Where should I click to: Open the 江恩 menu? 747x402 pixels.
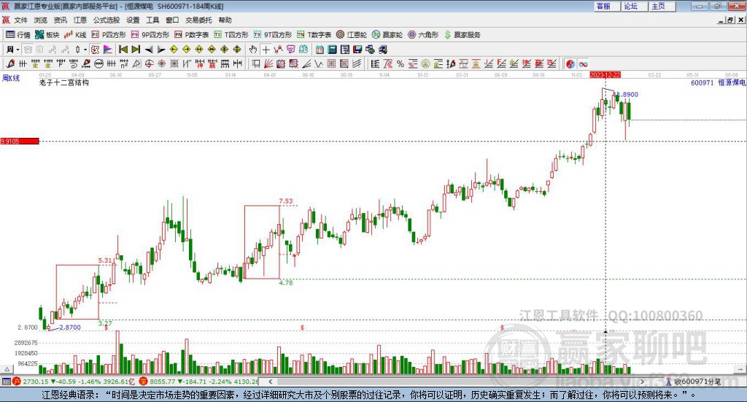pyautogui.click(x=80, y=20)
